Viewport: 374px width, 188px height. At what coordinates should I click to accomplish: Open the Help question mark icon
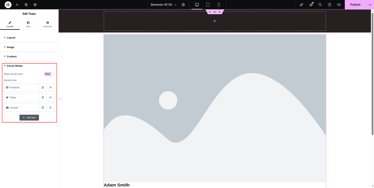tap(329, 4)
